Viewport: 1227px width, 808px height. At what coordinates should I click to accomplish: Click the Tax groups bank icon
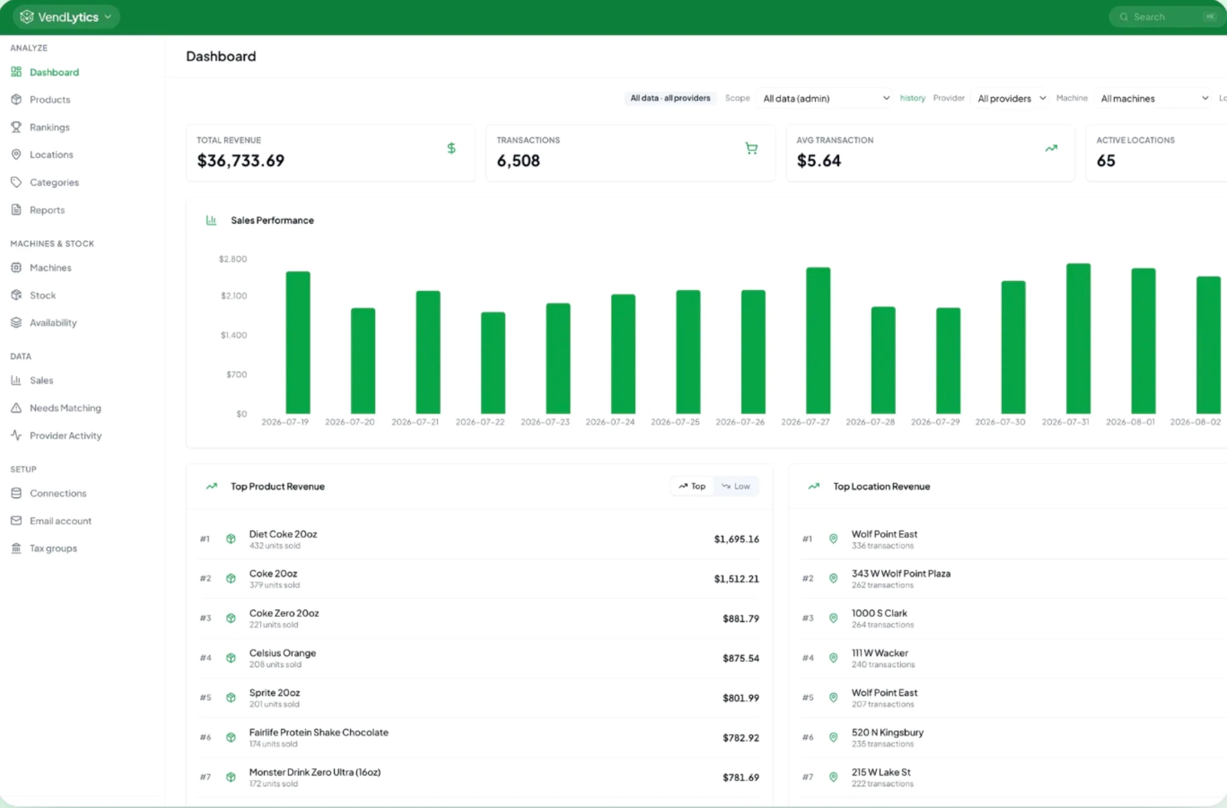(16, 548)
